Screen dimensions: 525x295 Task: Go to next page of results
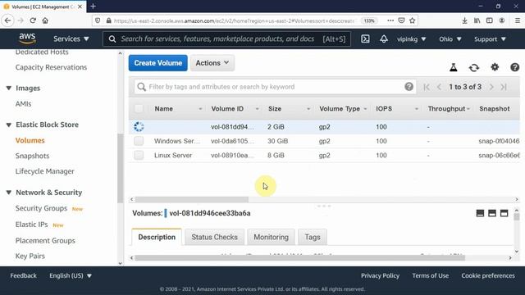491,87
